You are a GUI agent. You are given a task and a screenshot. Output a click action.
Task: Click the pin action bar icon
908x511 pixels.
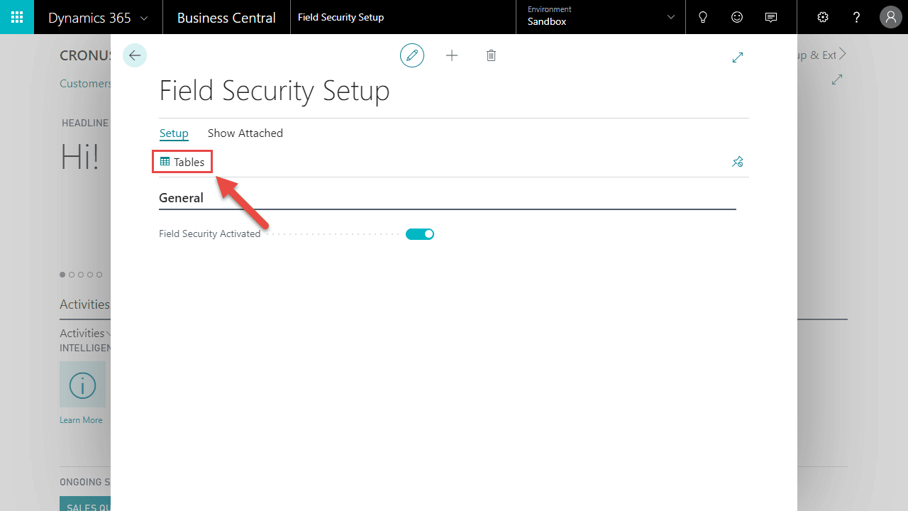[x=738, y=162]
